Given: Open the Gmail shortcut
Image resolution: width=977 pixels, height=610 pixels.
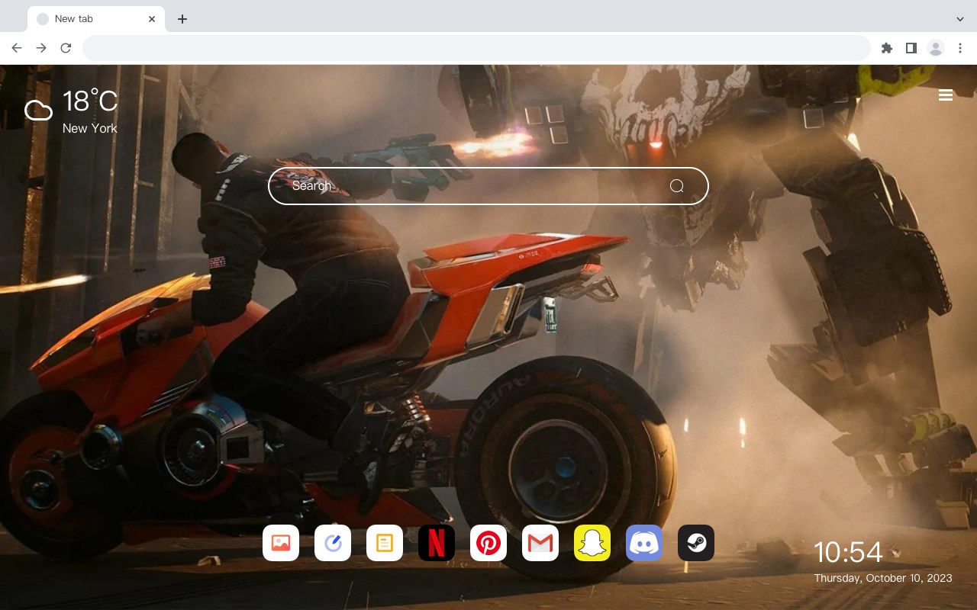Looking at the screenshot, I should pyautogui.click(x=540, y=543).
